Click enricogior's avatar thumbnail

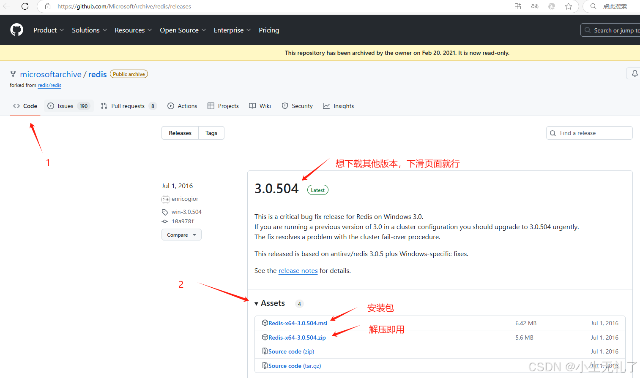165,199
